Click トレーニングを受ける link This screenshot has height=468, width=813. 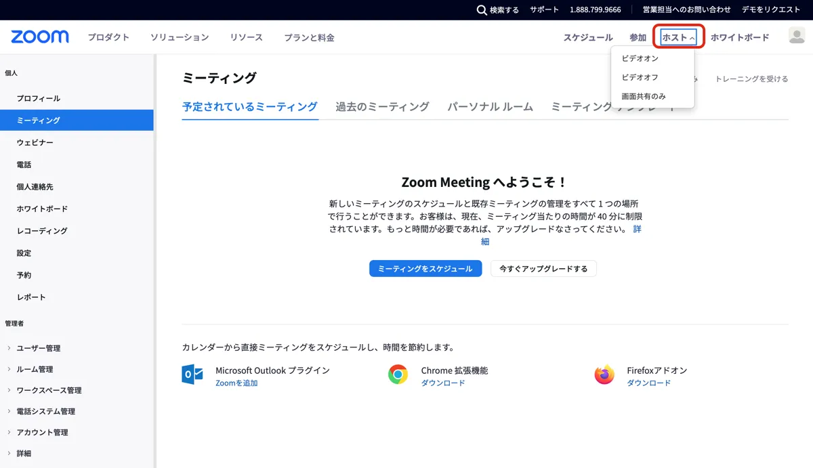pos(752,79)
